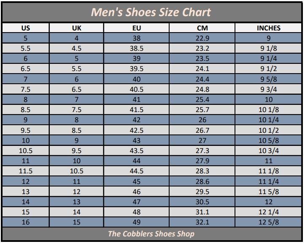This screenshot has height=244, width=305.
Task: Select the EU size 38.5 cell
Action: coord(136,48)
